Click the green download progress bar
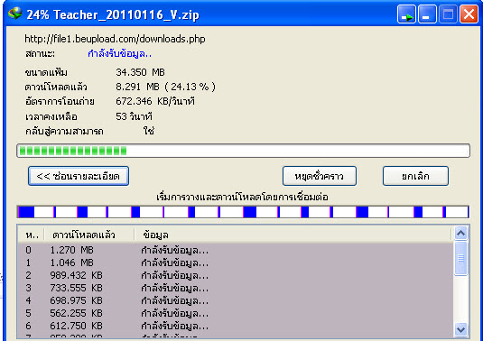The width and height of the screenshot is (483, 341). coord(244,151)
